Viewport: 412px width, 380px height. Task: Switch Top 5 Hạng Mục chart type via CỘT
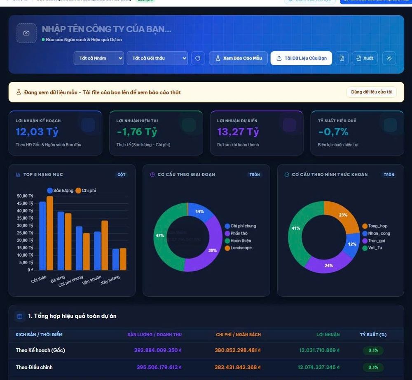click(122, 175)
